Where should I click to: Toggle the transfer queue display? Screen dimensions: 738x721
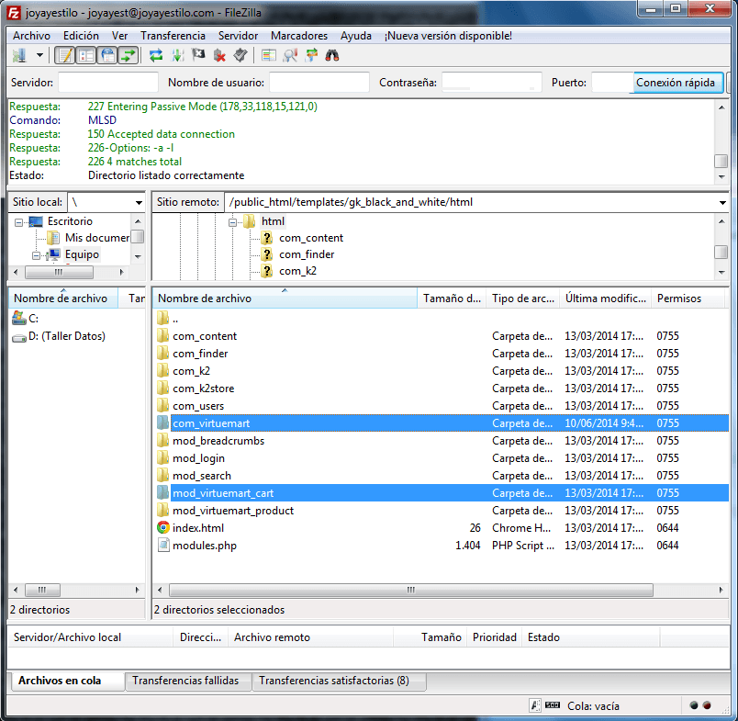(128, 56)
